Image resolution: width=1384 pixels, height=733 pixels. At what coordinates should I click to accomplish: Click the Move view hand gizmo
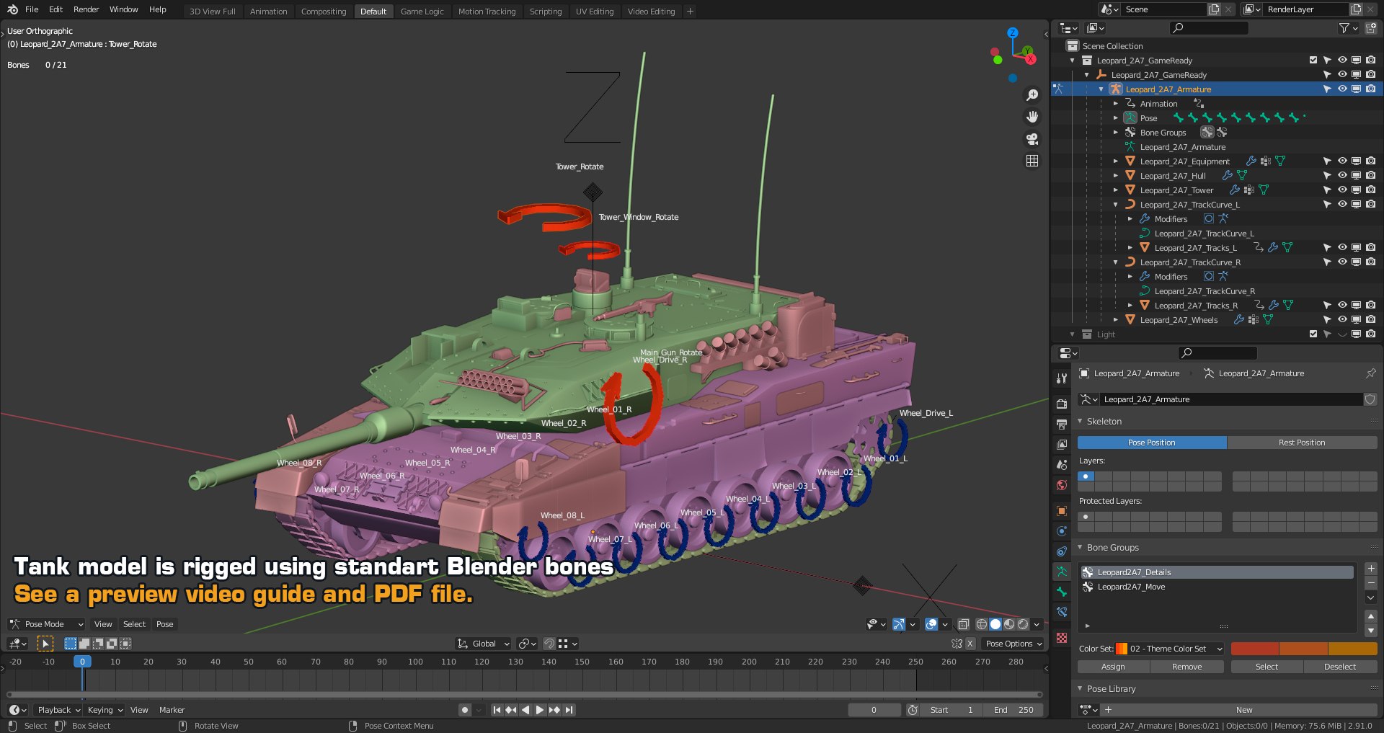(1032, 117)
